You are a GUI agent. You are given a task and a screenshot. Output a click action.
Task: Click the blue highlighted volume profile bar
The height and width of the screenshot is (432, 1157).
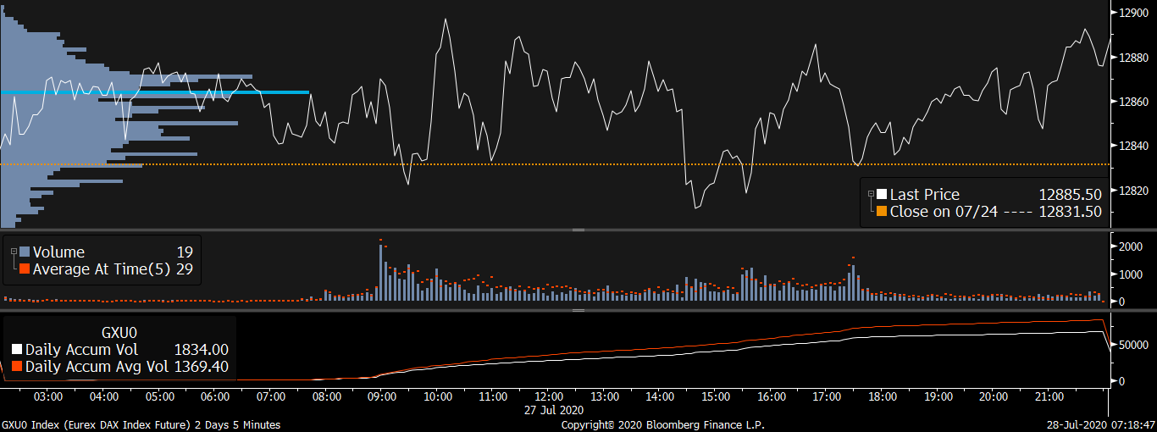pos(154,92)
